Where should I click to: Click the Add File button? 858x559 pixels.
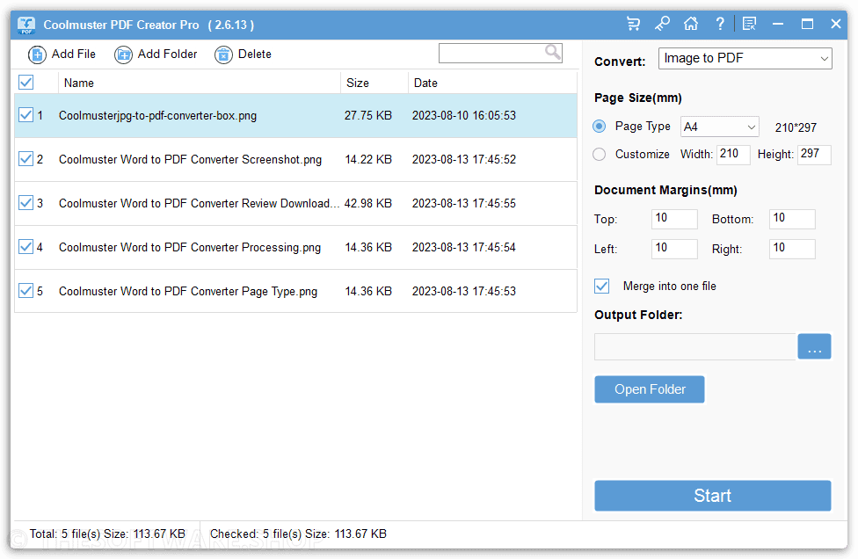click(62, 54)
